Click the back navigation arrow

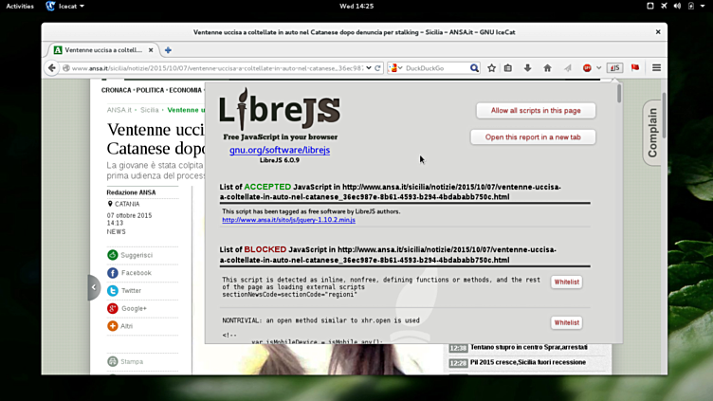pyautogui.click(x=52, y=68)
